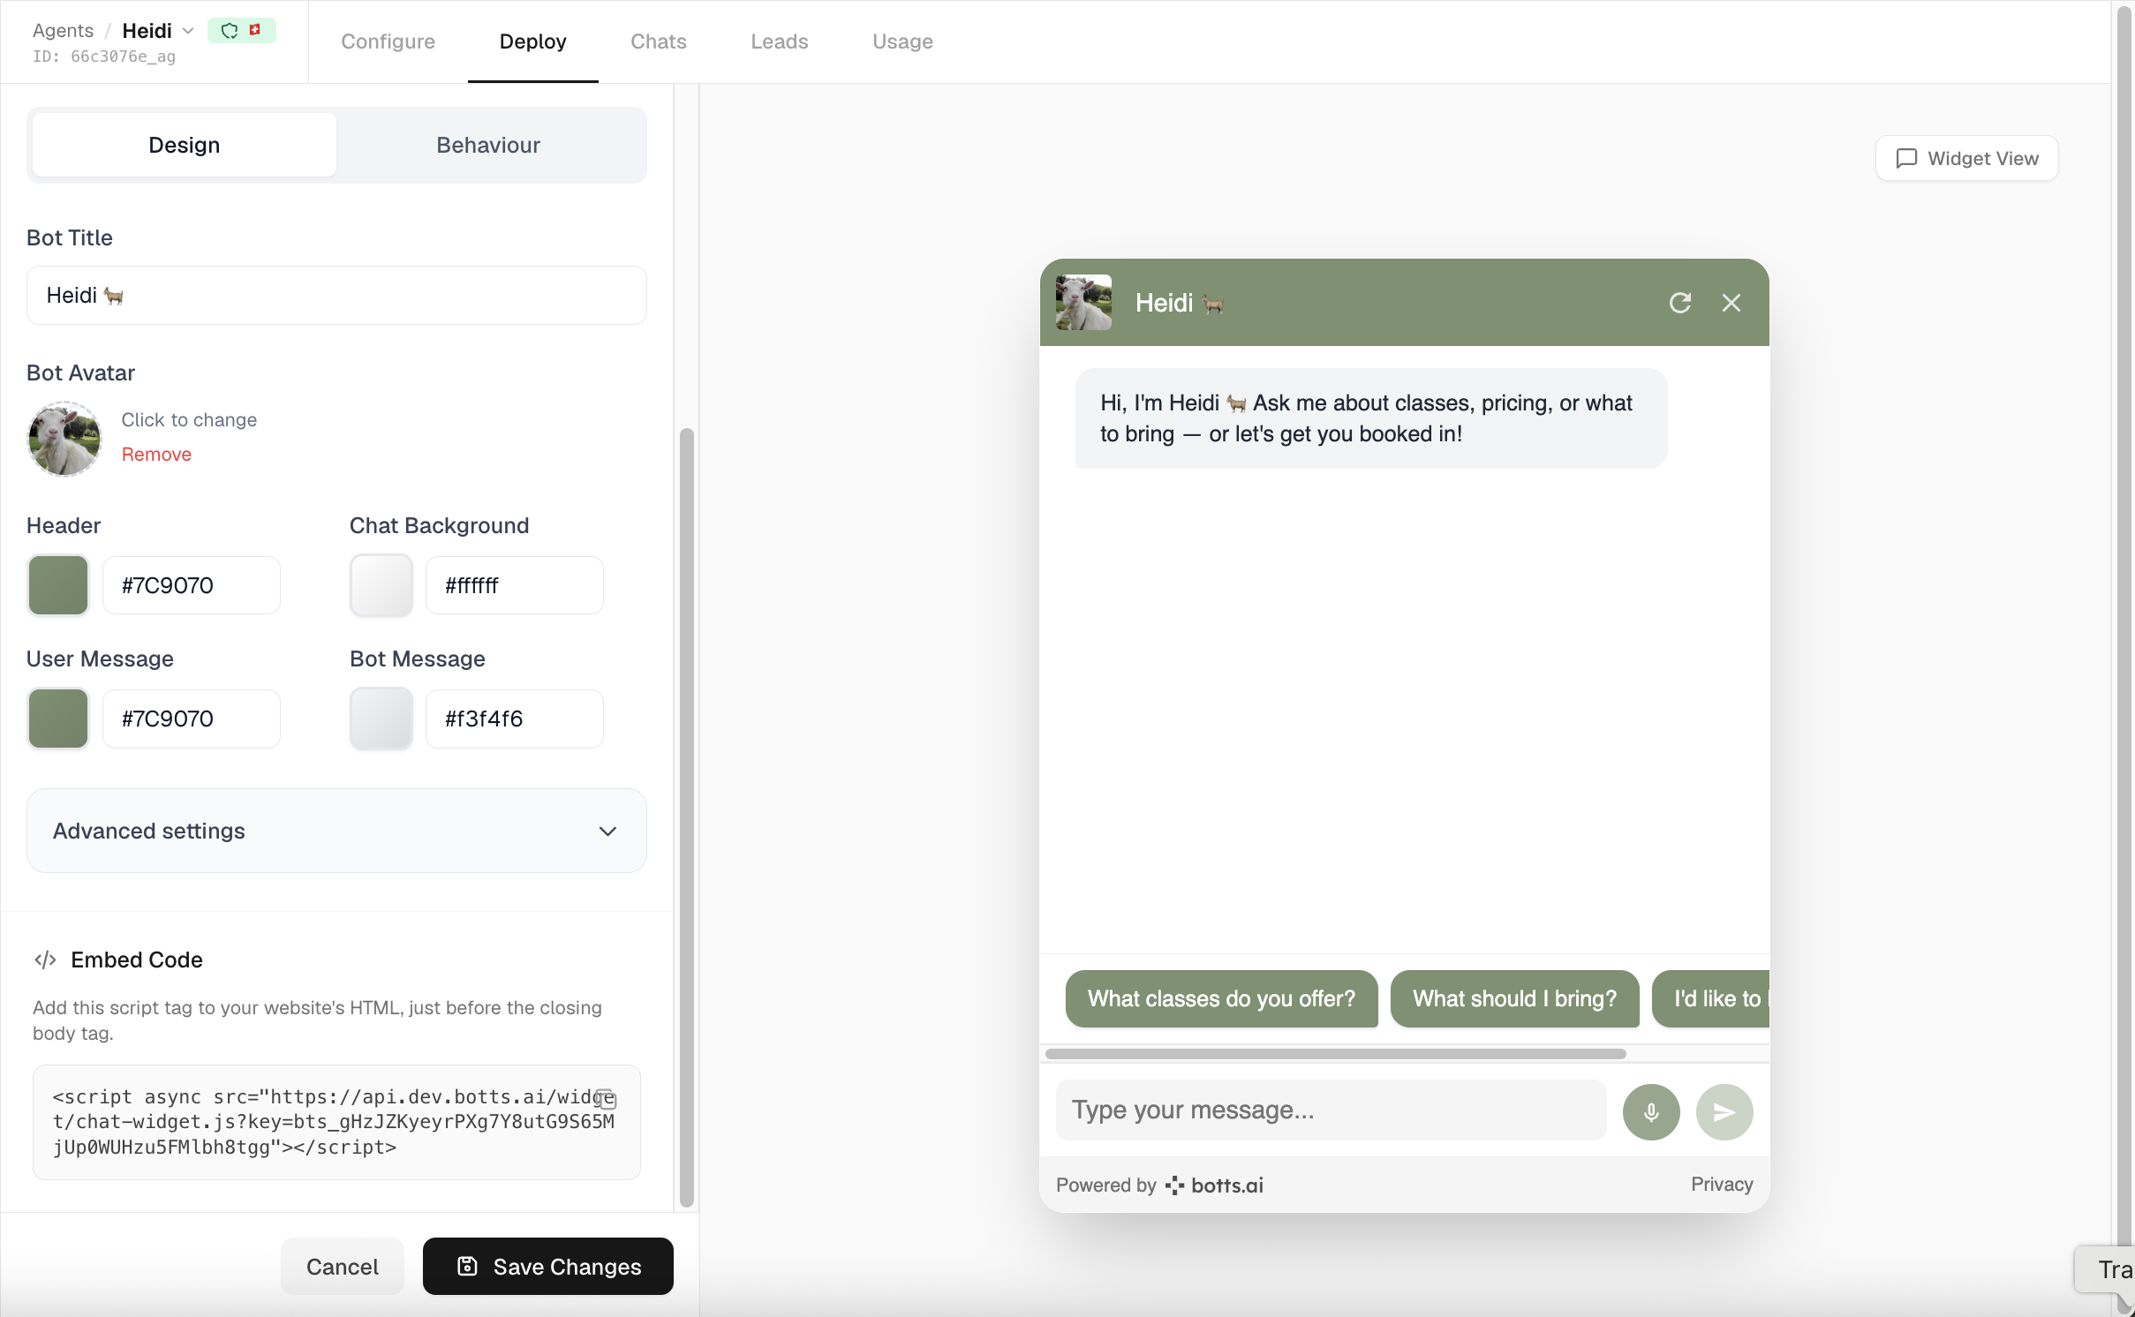2135x1317 pixels.
Task: Choose the 'What classes do you offer?' suggestion
Action: (1221, 999)
